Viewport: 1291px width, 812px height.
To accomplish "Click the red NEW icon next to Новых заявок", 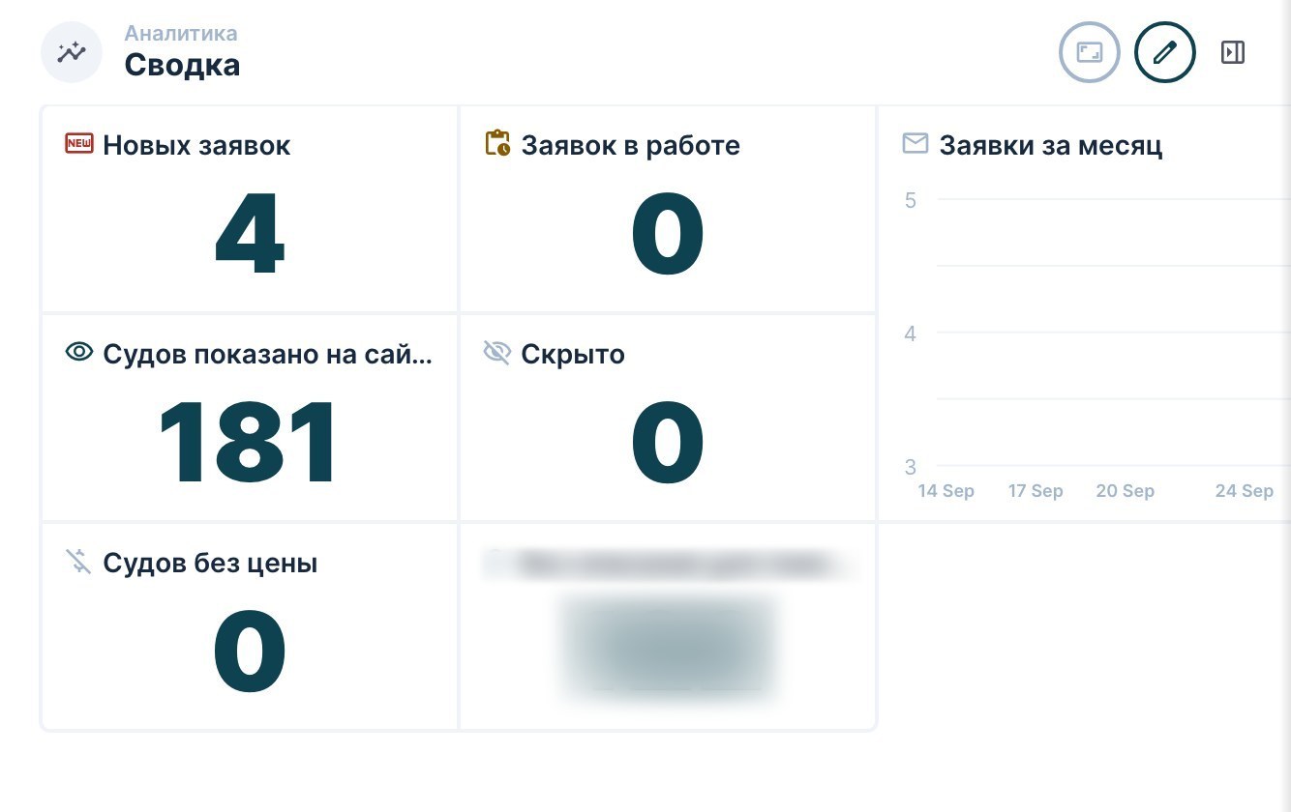I will tap(78, 144).
